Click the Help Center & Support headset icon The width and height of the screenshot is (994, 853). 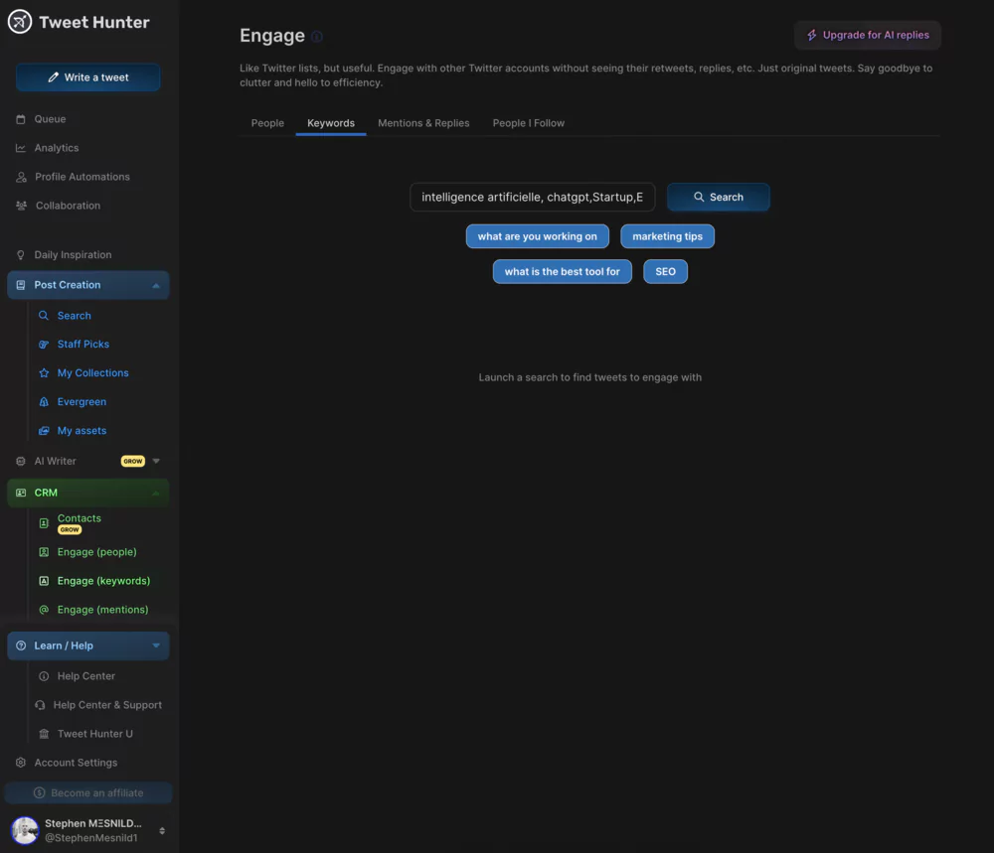click(x=40, y=705)
